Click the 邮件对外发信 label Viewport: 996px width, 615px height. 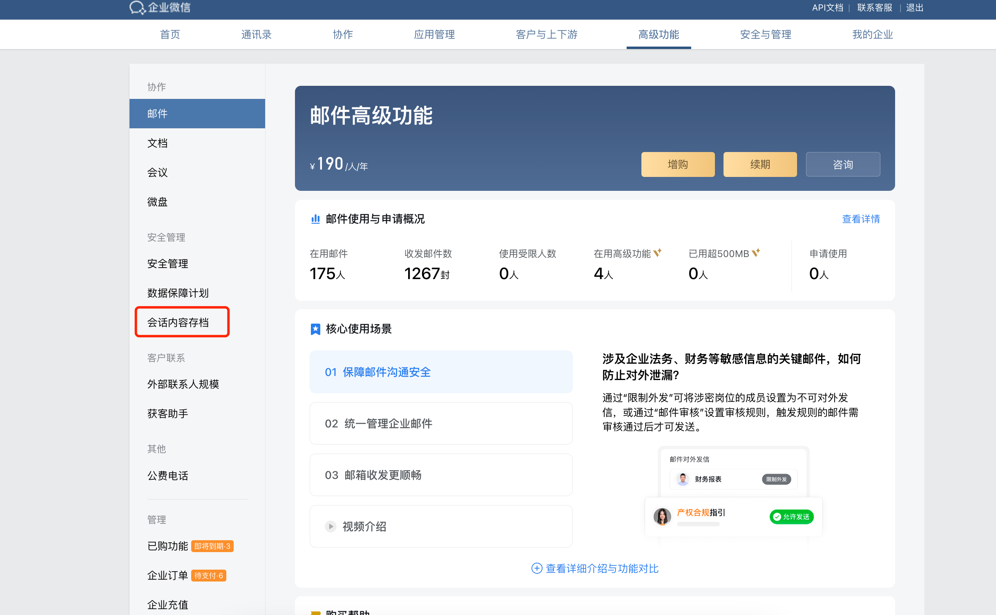pyautogui.click(x=689, y=459)
